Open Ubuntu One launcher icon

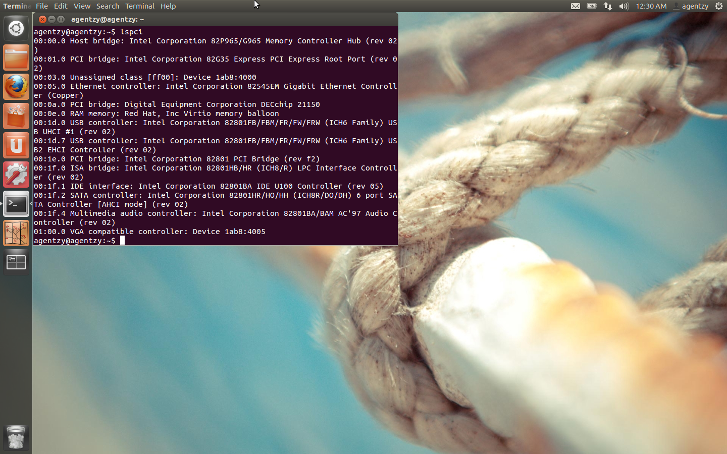click(x=16, y=145)
